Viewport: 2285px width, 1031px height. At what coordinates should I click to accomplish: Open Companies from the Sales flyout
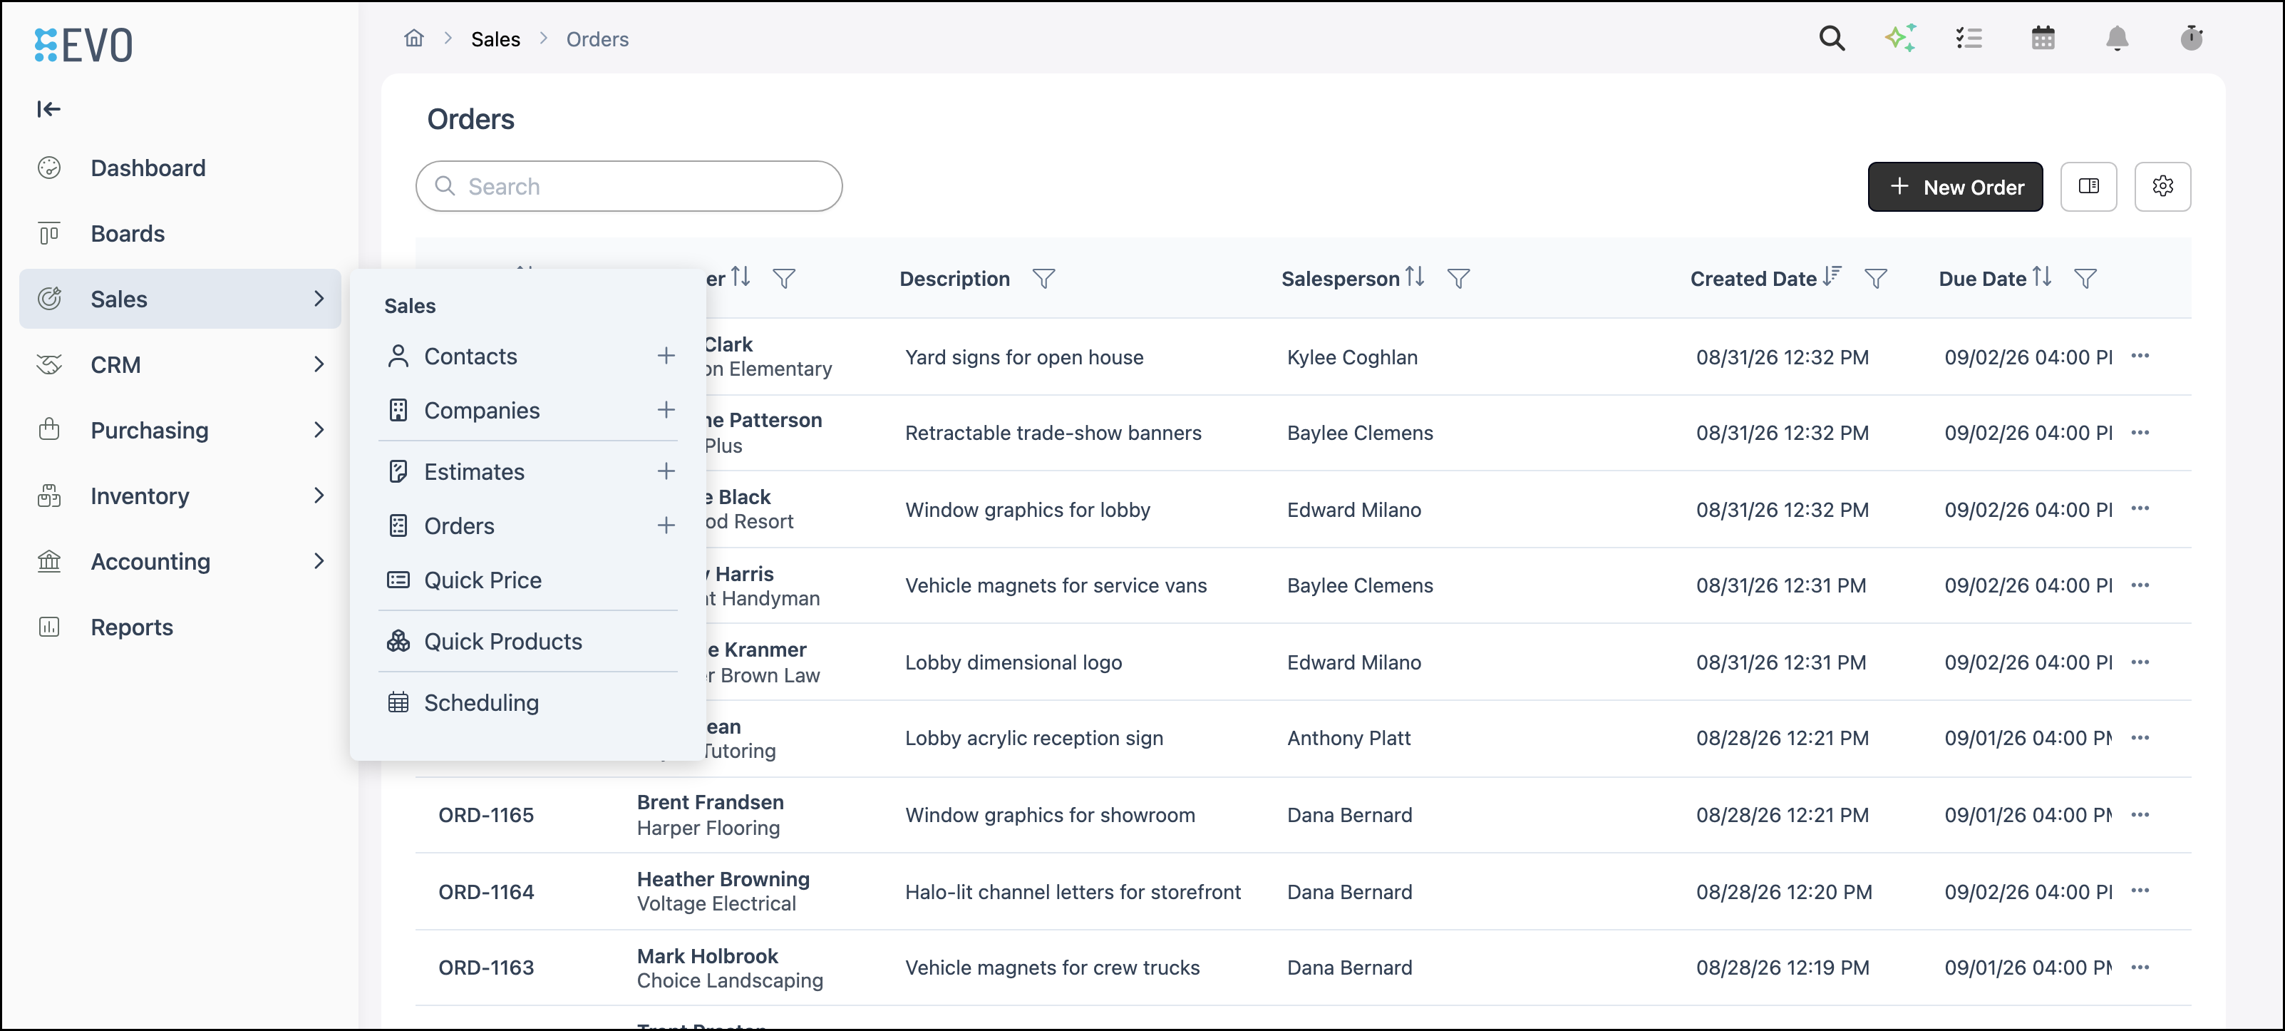click(482, 410)
